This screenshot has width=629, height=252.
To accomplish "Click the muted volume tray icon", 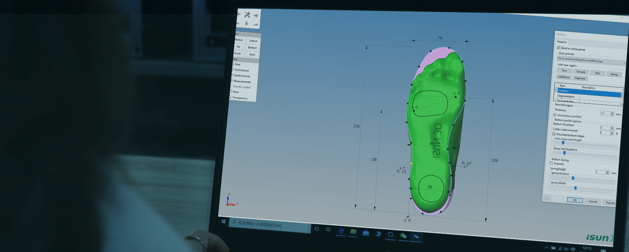I will click(566, 249).
